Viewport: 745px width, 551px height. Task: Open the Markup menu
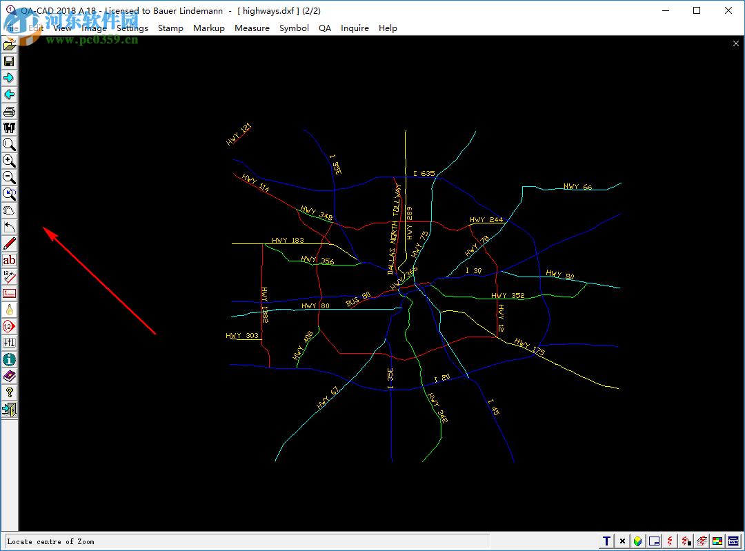click(x=209, y=28)
